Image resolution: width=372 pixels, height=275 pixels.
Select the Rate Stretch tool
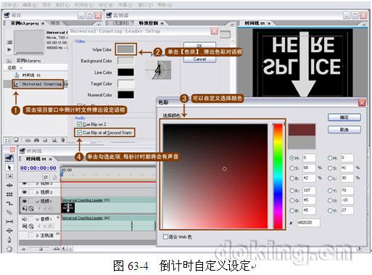click(x=9, y=203)
